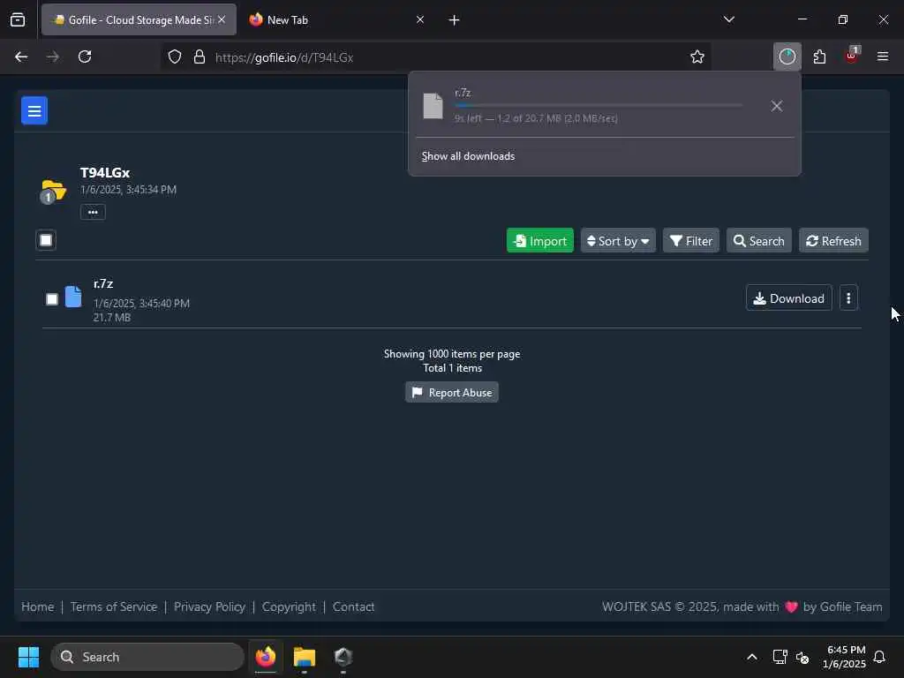Open the T94LGx folder ellipsis menu
This screenshot has height=678, width=904.
[93, 212]
